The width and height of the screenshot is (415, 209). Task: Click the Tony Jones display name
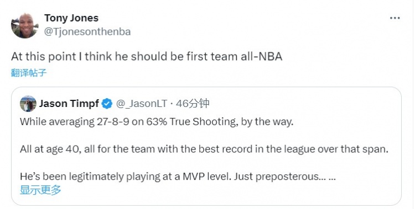click(71, 18)
